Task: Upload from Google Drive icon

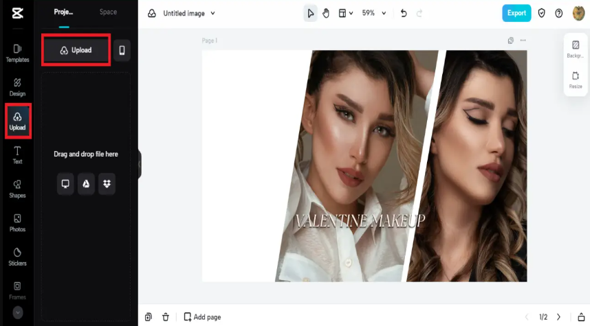Action: (x=86, y=184)
